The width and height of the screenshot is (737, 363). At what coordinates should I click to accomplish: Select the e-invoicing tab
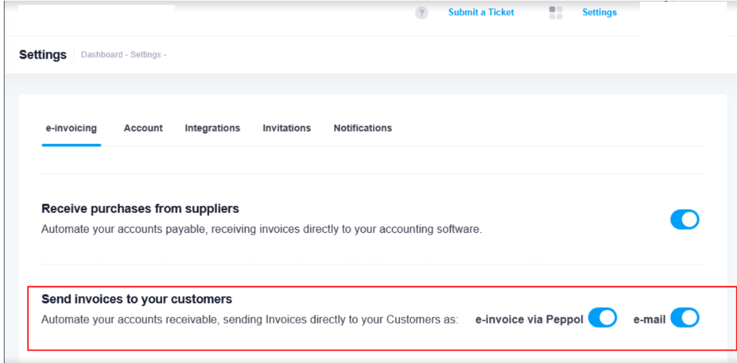pos(71,128)
